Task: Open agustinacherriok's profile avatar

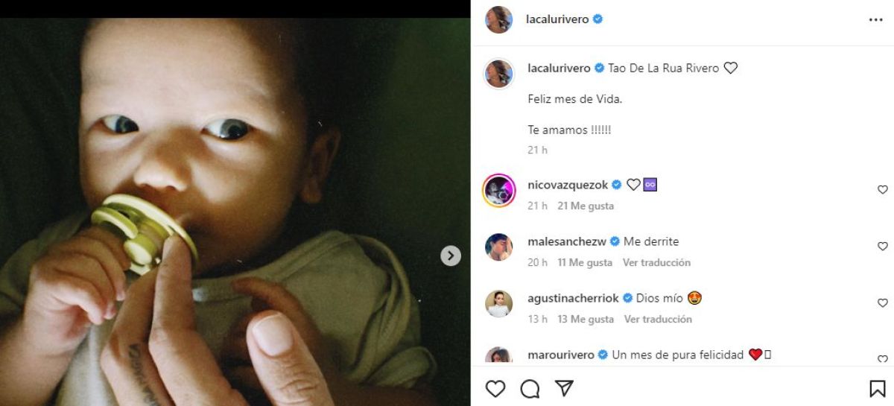Action: click(498, 304)
